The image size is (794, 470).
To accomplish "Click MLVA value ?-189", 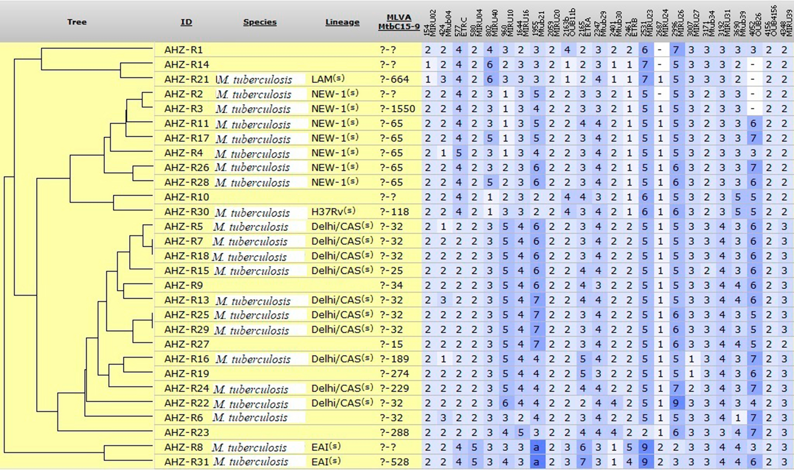I will 394,359.
